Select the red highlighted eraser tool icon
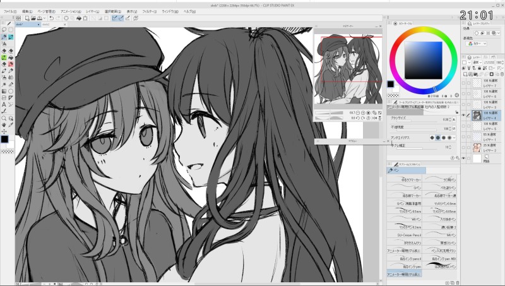The image size is (505, 286). pyautogui.click(x=11, y=64)
